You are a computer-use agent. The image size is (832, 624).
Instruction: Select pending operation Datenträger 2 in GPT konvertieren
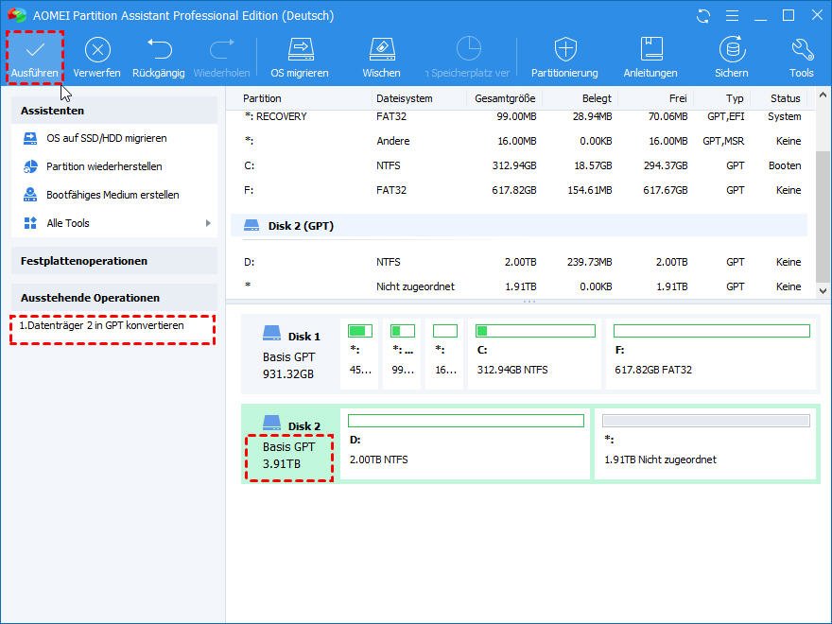(x=101, y=325)
